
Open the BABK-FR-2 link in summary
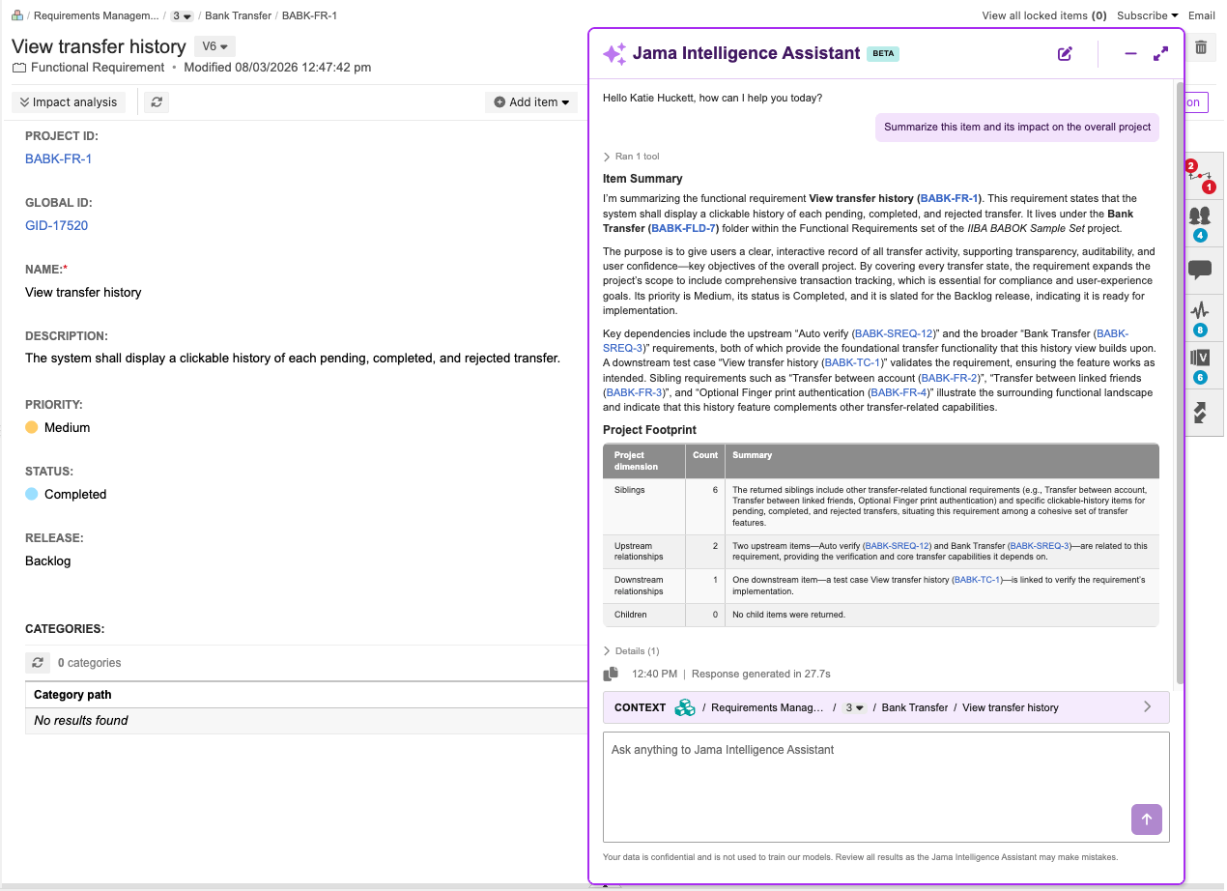pos(949,378)
